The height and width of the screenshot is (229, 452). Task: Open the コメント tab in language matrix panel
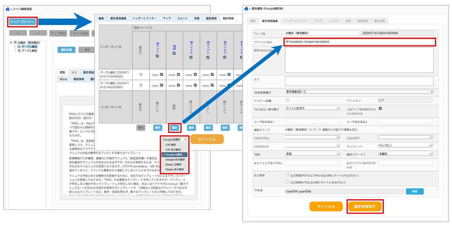click(x=182, y=19)
